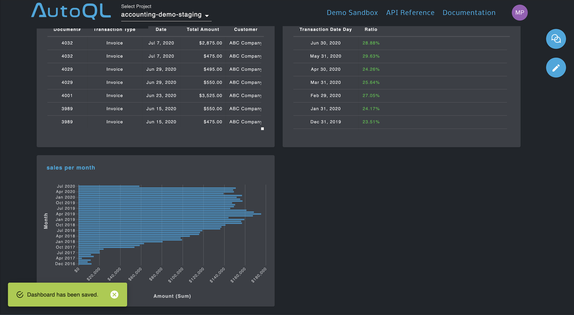Click the Jul 2020 axis label
Image resolution: width=574 pixels, height=315 pixels.
66,186
